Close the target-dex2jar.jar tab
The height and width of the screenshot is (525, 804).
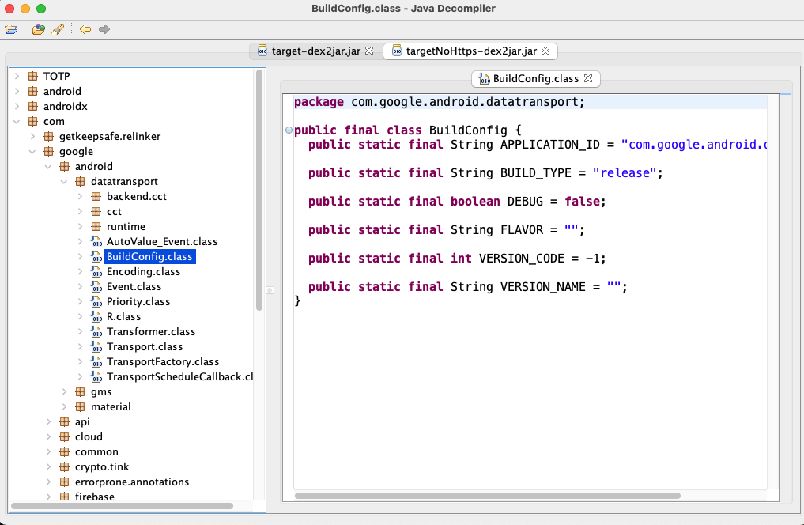pos(369,51)
